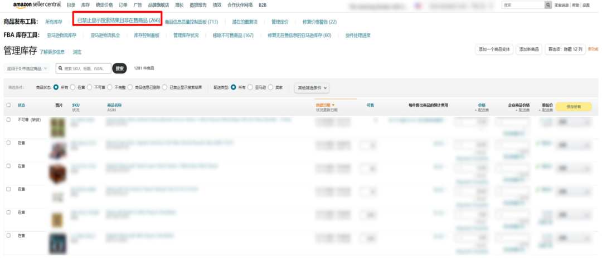The width and height of the screenshot is (602, 263).
Task: Open 管理库存状况 link
Action: 186,36
